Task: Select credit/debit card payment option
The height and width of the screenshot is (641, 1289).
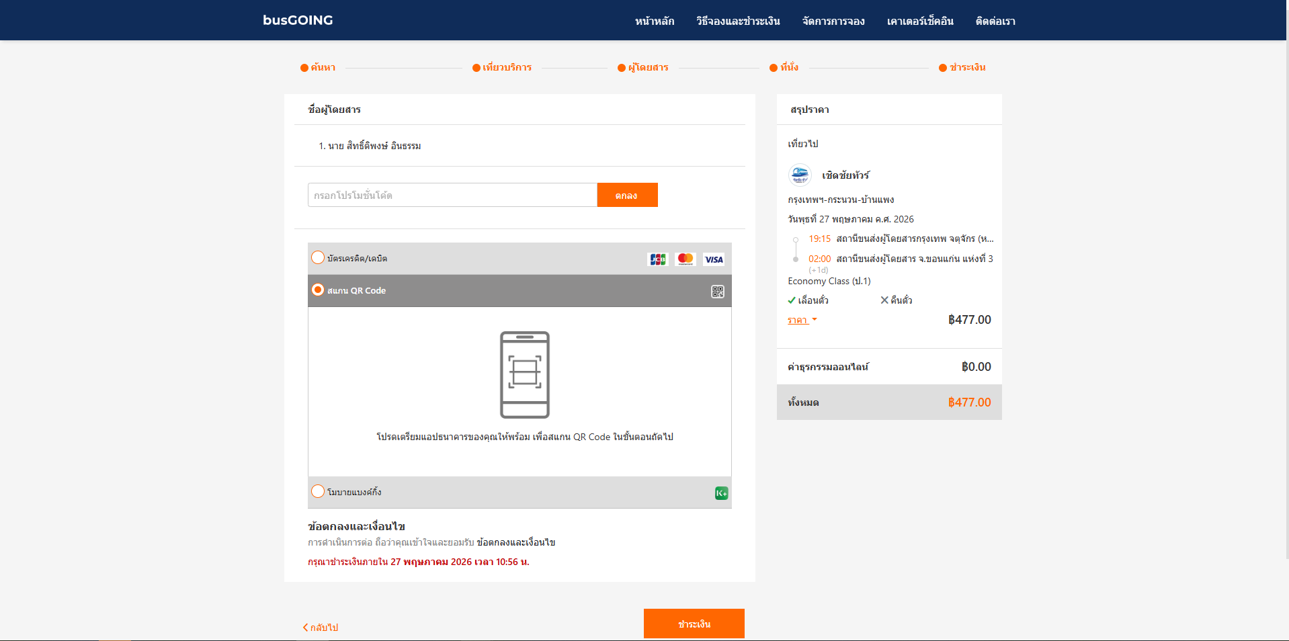Action: click(318, 258)
